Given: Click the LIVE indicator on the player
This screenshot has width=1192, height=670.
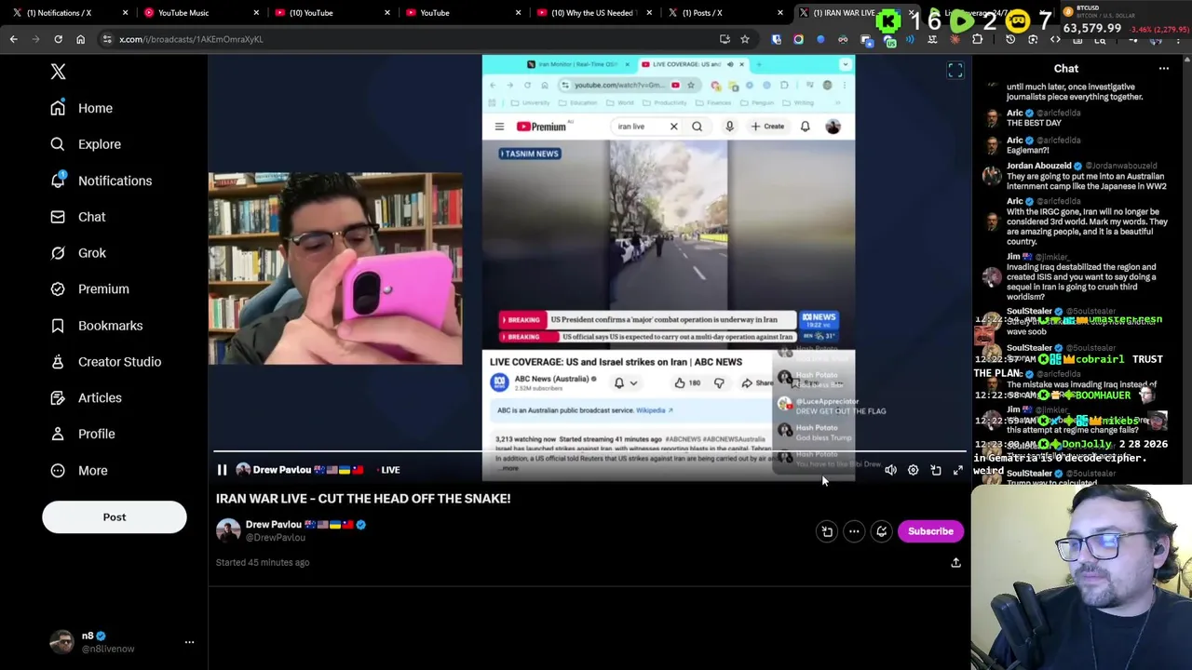Looking at the screenshot, I should point(390,470).
